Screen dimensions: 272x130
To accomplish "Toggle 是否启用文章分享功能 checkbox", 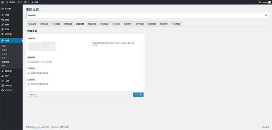I will [29, 73].
